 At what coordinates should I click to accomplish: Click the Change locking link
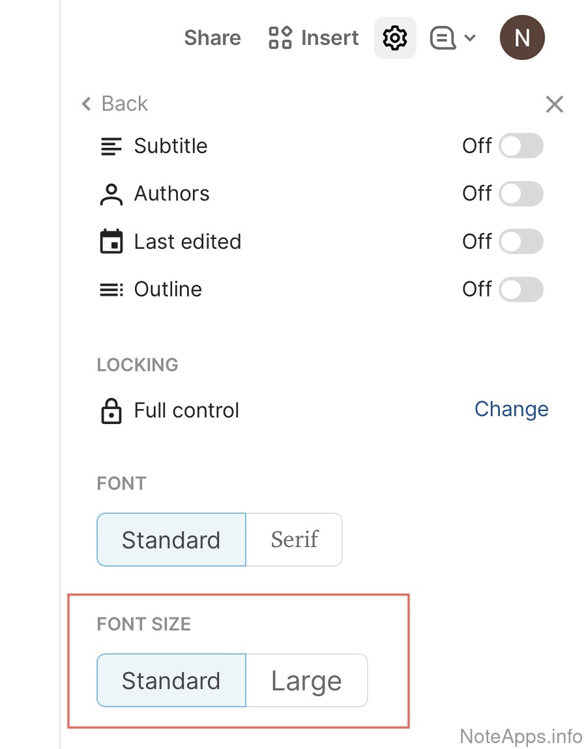coord(511,409)
